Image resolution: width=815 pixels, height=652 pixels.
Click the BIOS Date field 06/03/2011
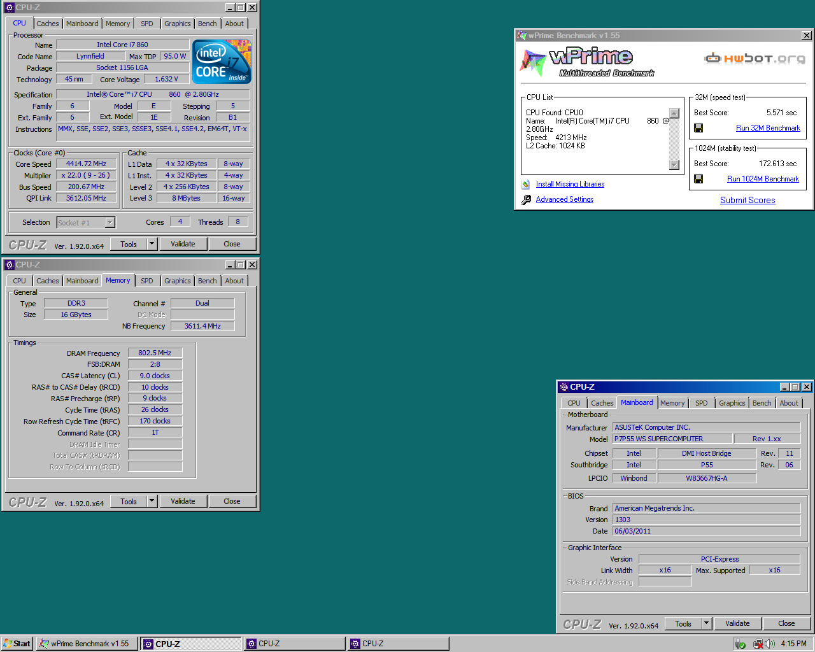tap(706, 531)
